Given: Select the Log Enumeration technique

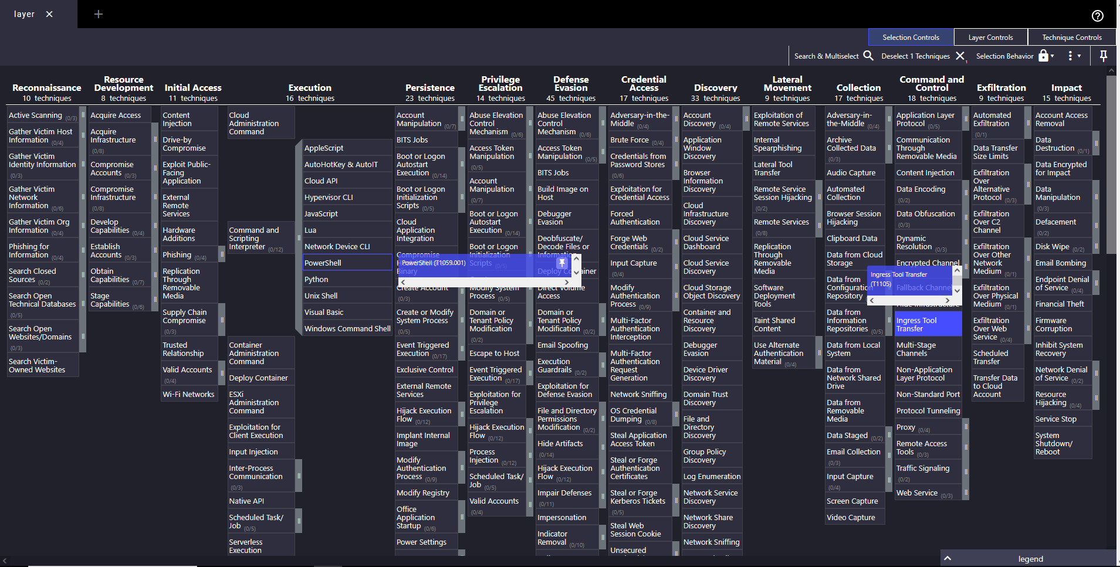Looking at the screenshot, I should (712, 476).
